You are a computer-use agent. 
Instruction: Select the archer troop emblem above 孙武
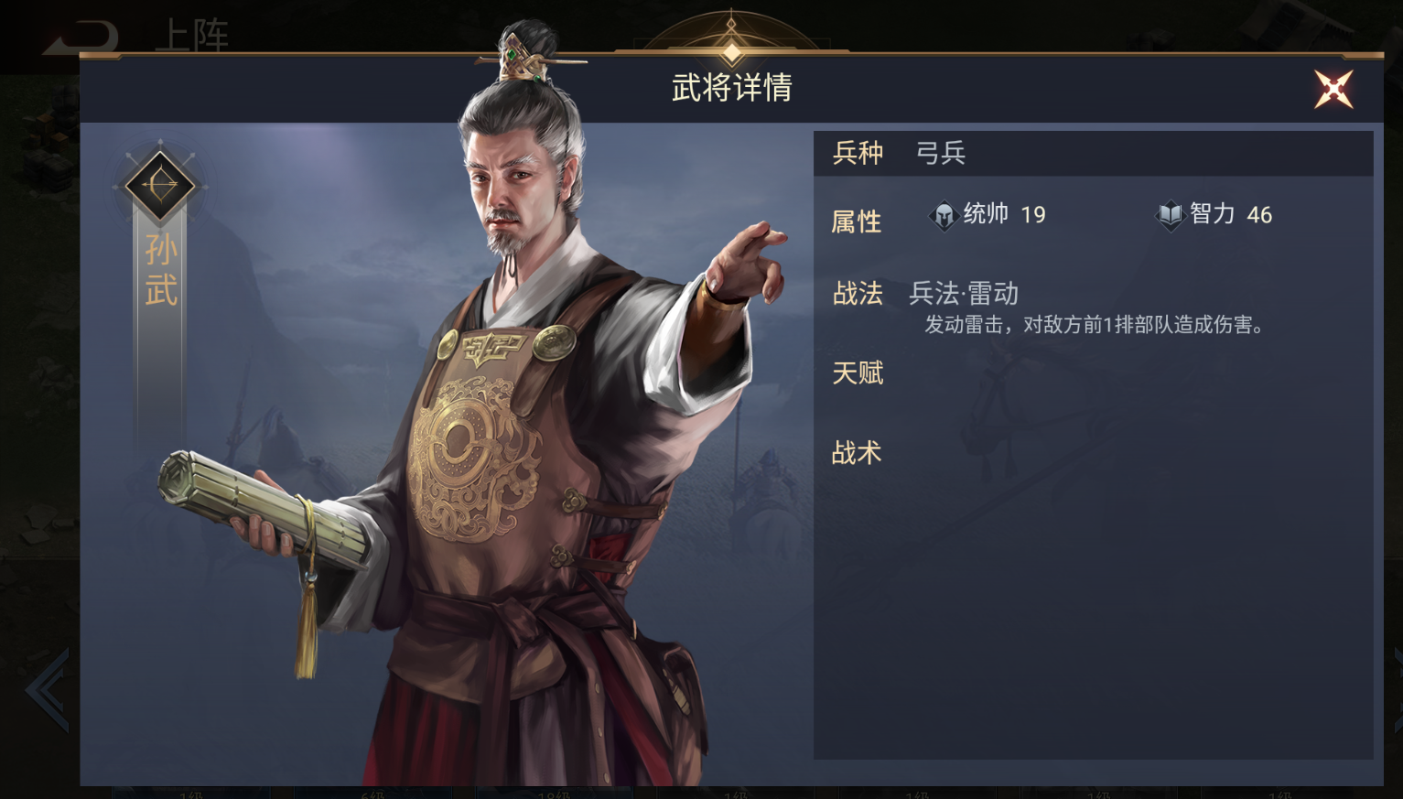coord(160,186)
